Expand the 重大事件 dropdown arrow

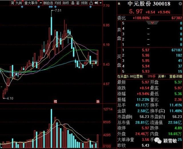(41, 3)
